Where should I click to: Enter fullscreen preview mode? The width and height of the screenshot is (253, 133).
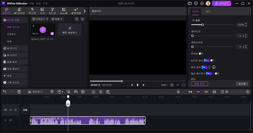183,85
